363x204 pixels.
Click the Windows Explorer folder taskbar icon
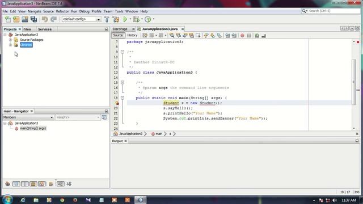(x=36, y=200)
